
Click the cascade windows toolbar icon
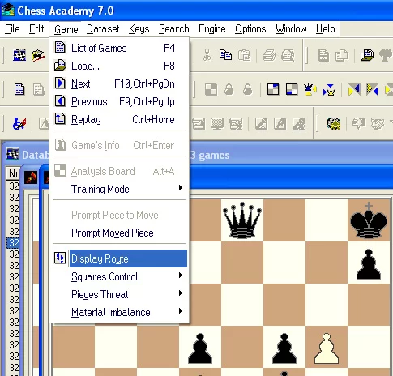coord(367,55)
